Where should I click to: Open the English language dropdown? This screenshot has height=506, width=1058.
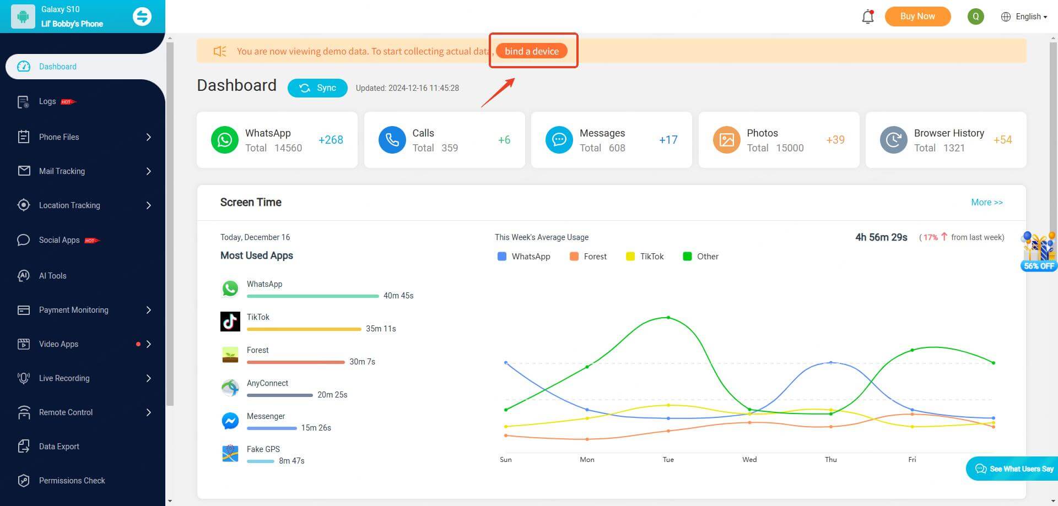(1024, 17)
